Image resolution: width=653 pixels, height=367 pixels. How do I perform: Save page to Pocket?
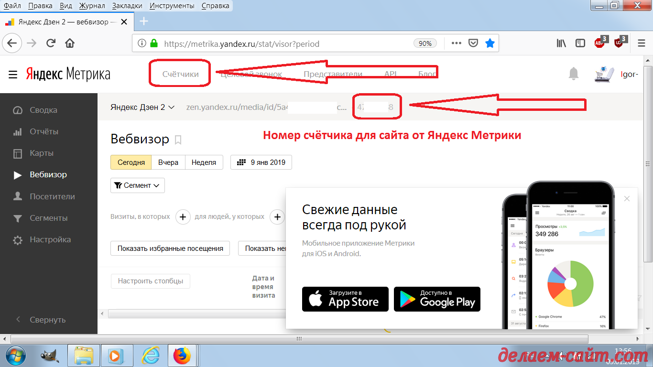coord(473,43)
